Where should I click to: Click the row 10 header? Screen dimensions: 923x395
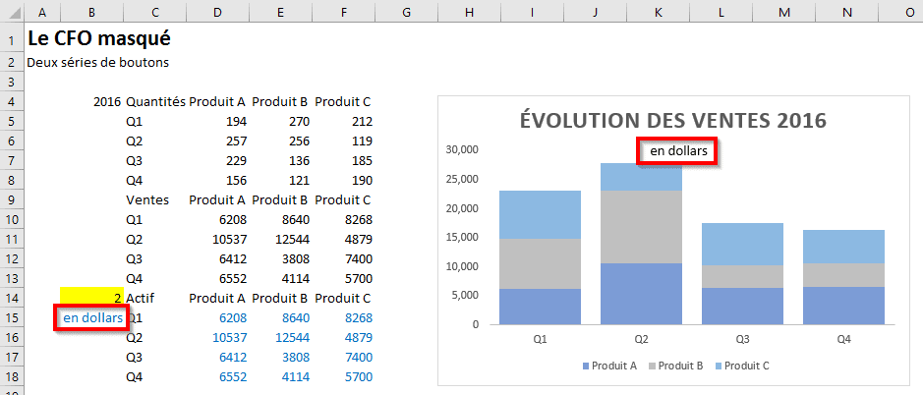coord(11,220)
